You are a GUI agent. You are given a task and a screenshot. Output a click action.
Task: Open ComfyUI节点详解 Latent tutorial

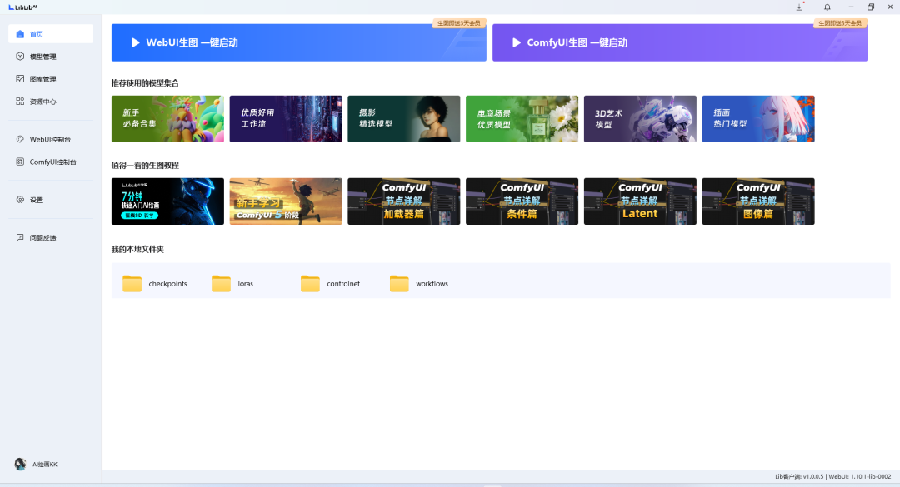click(640, 201)
